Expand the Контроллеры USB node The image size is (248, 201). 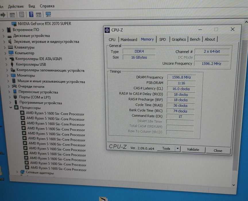pos(6,65)
